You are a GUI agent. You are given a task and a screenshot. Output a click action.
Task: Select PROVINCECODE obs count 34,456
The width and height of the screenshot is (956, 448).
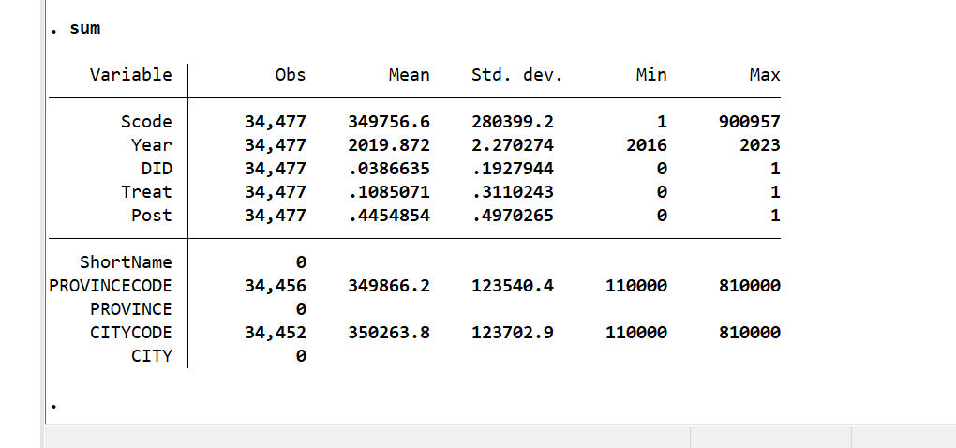[276, 286]
